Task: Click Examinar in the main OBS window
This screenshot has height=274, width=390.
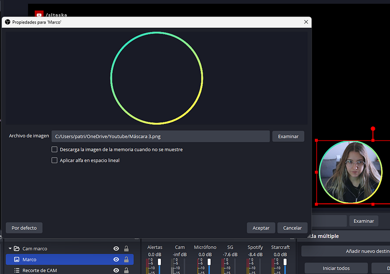Action: [x=364, y=221]
